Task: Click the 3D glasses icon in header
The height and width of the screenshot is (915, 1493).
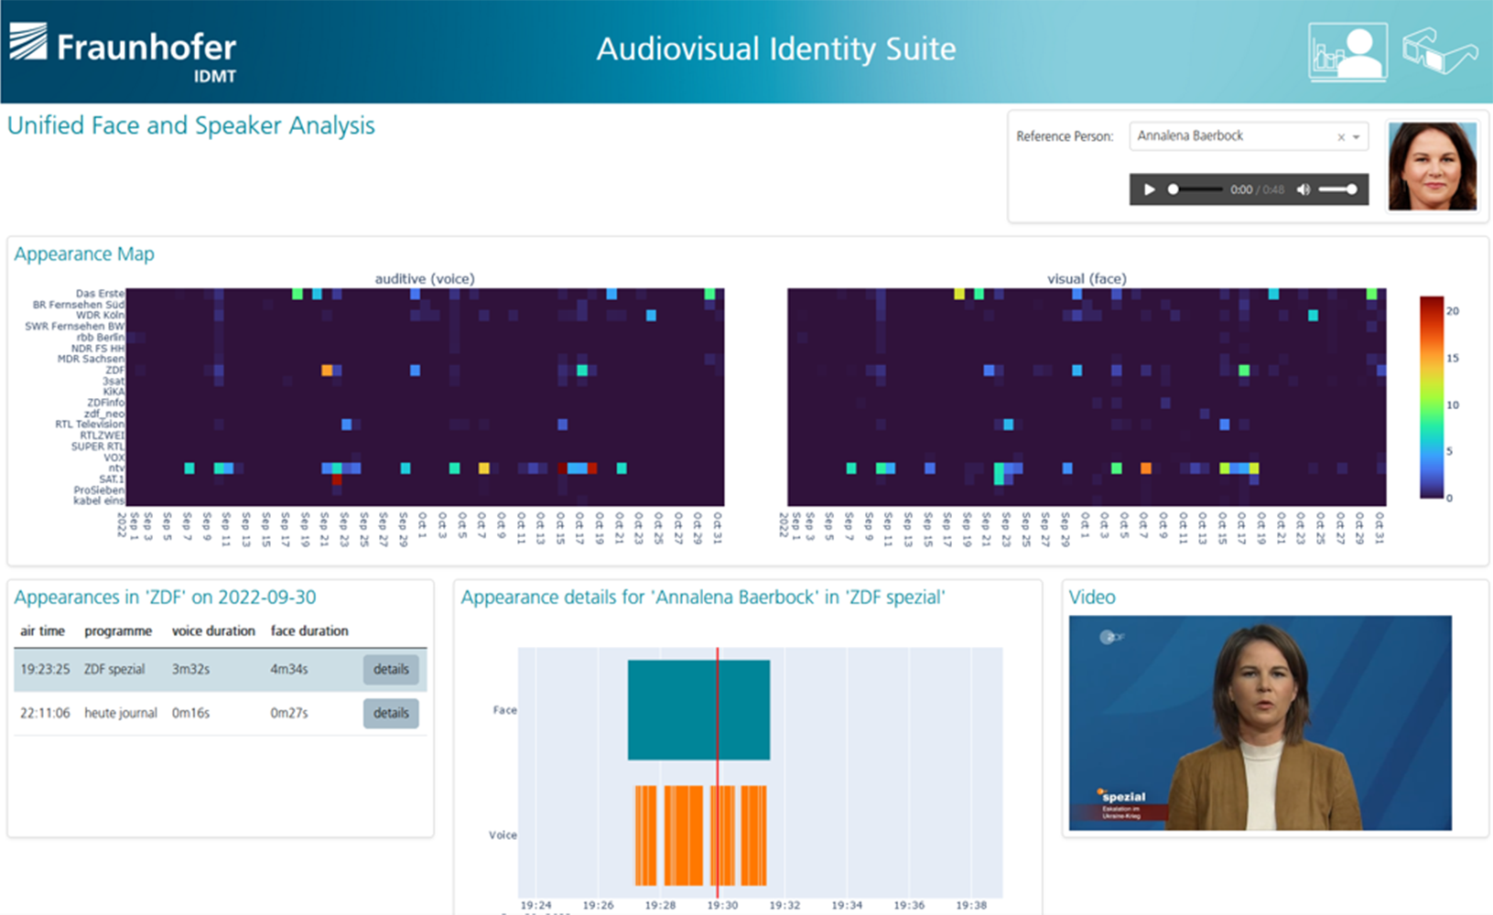Action: pyautogui.click(x=1440, y=51)
